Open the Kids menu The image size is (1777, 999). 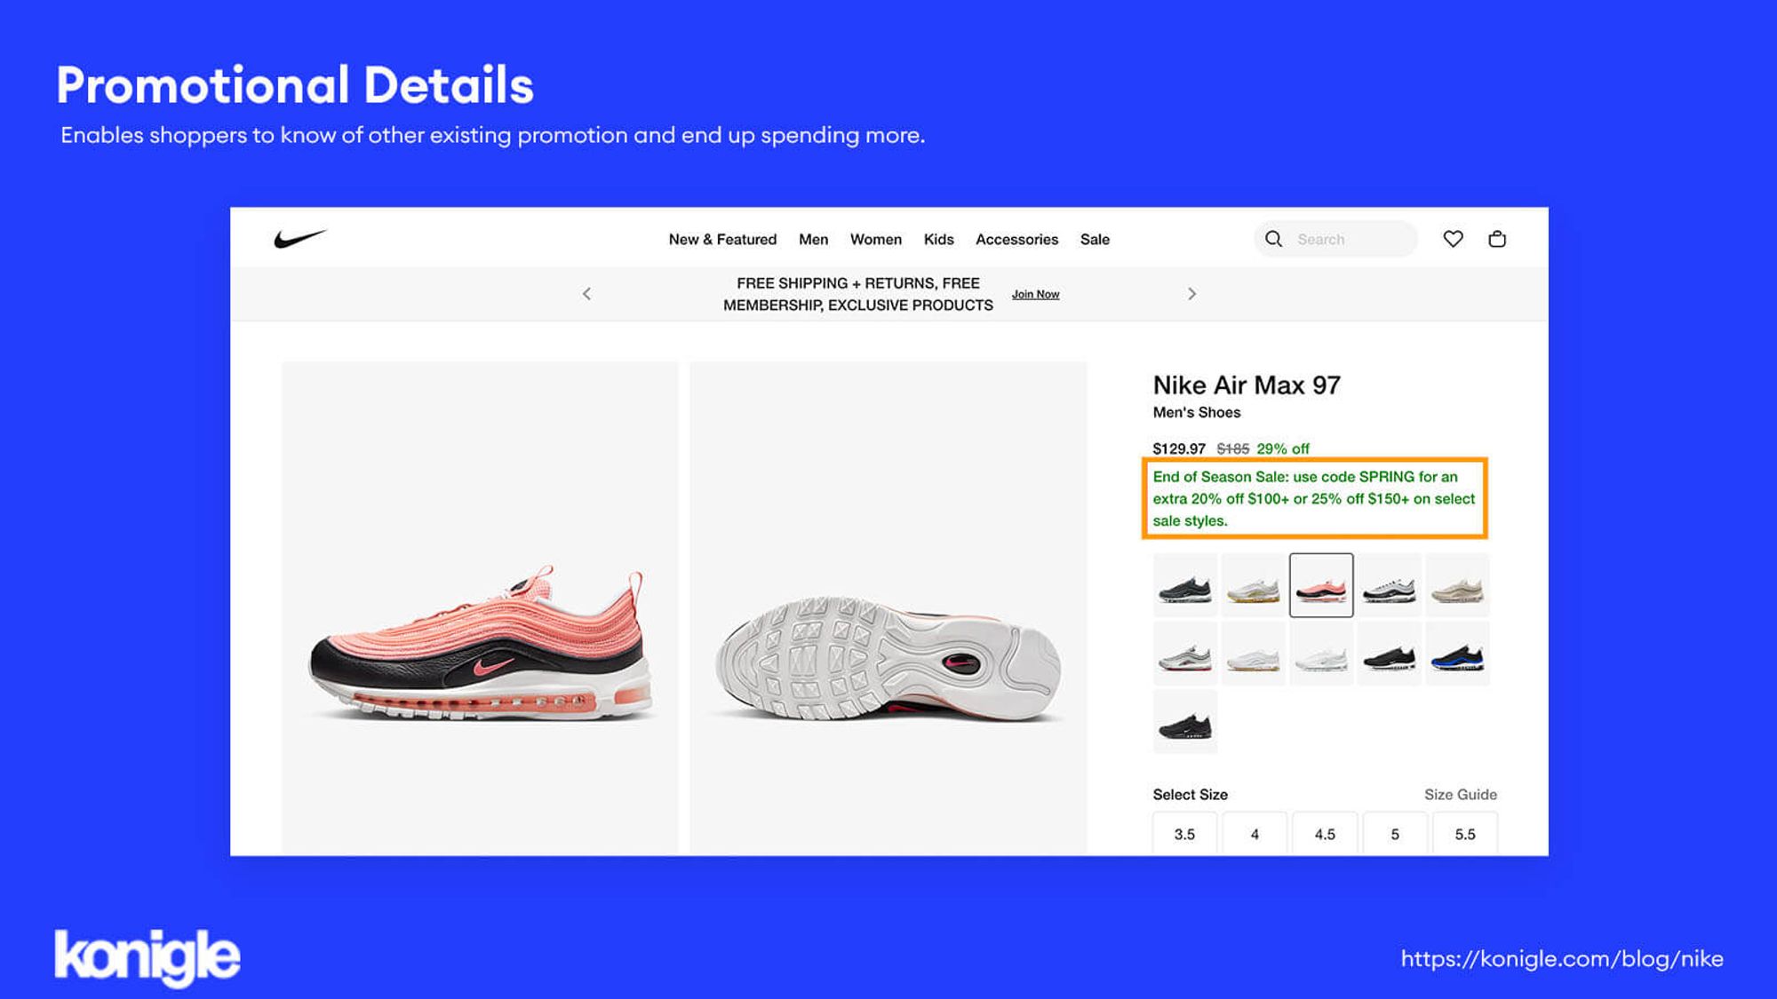coord(938,240)
